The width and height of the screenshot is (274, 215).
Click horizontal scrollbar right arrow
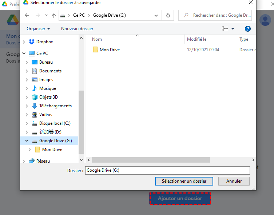[x=253, y=160]
